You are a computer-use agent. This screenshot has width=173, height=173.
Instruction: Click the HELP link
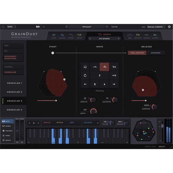pos(162,146)
